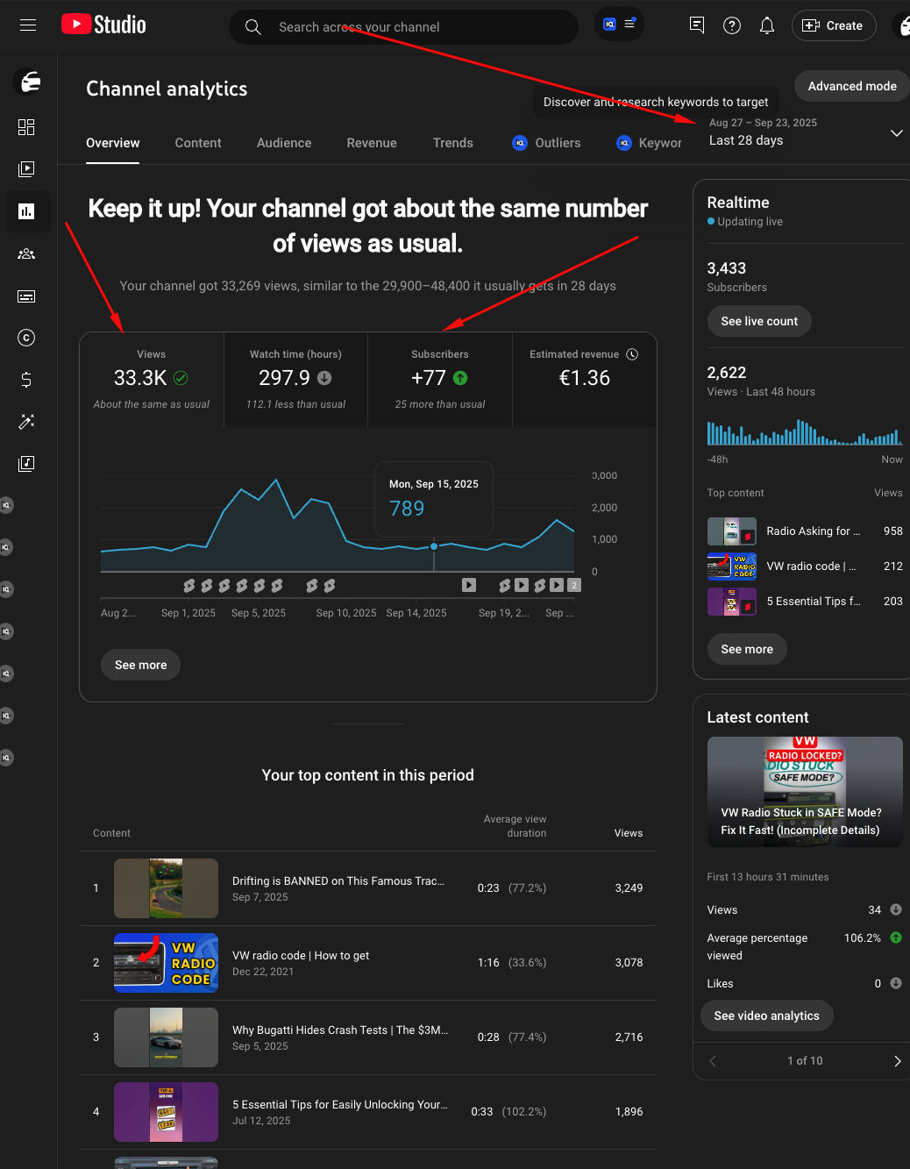Viewport: 910px width, 1169px height.
Task: Click the video marker labeled 2 on the chart timeline
Action: click(574, 585)
